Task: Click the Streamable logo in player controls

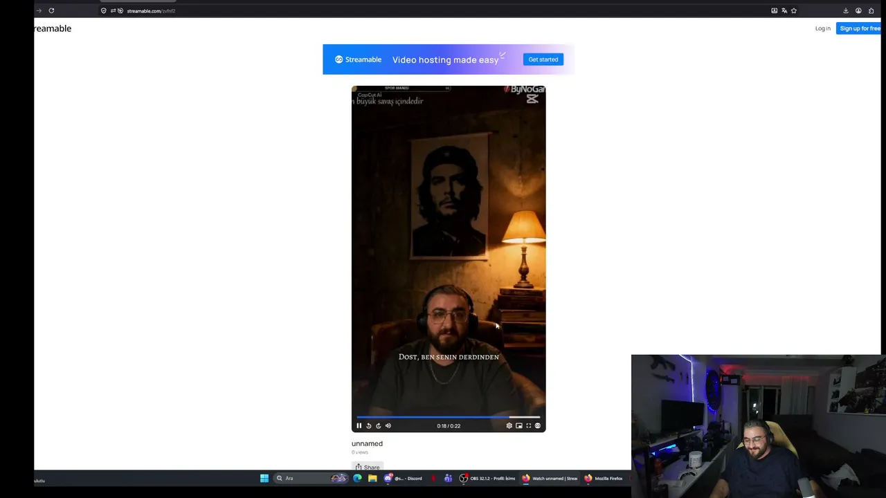Action: pos(537,426)
